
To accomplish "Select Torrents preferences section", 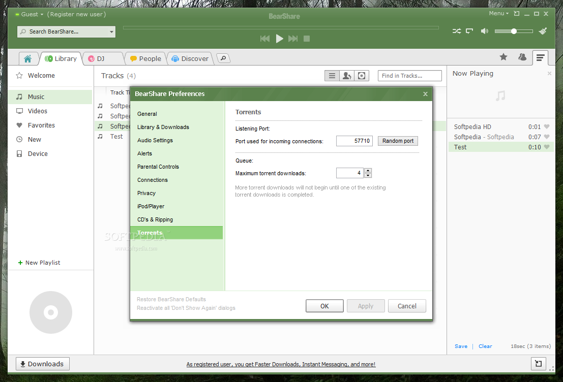I will click(176, 233).
